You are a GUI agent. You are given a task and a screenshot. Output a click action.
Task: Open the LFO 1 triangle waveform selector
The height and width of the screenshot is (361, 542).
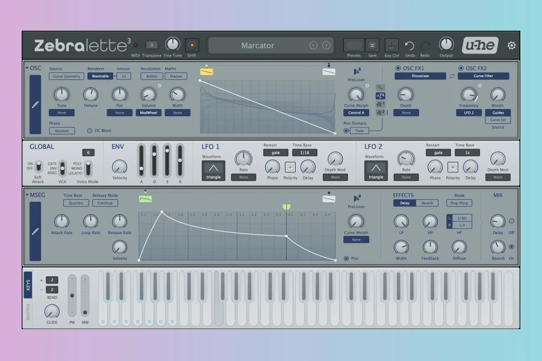[213, 170]
